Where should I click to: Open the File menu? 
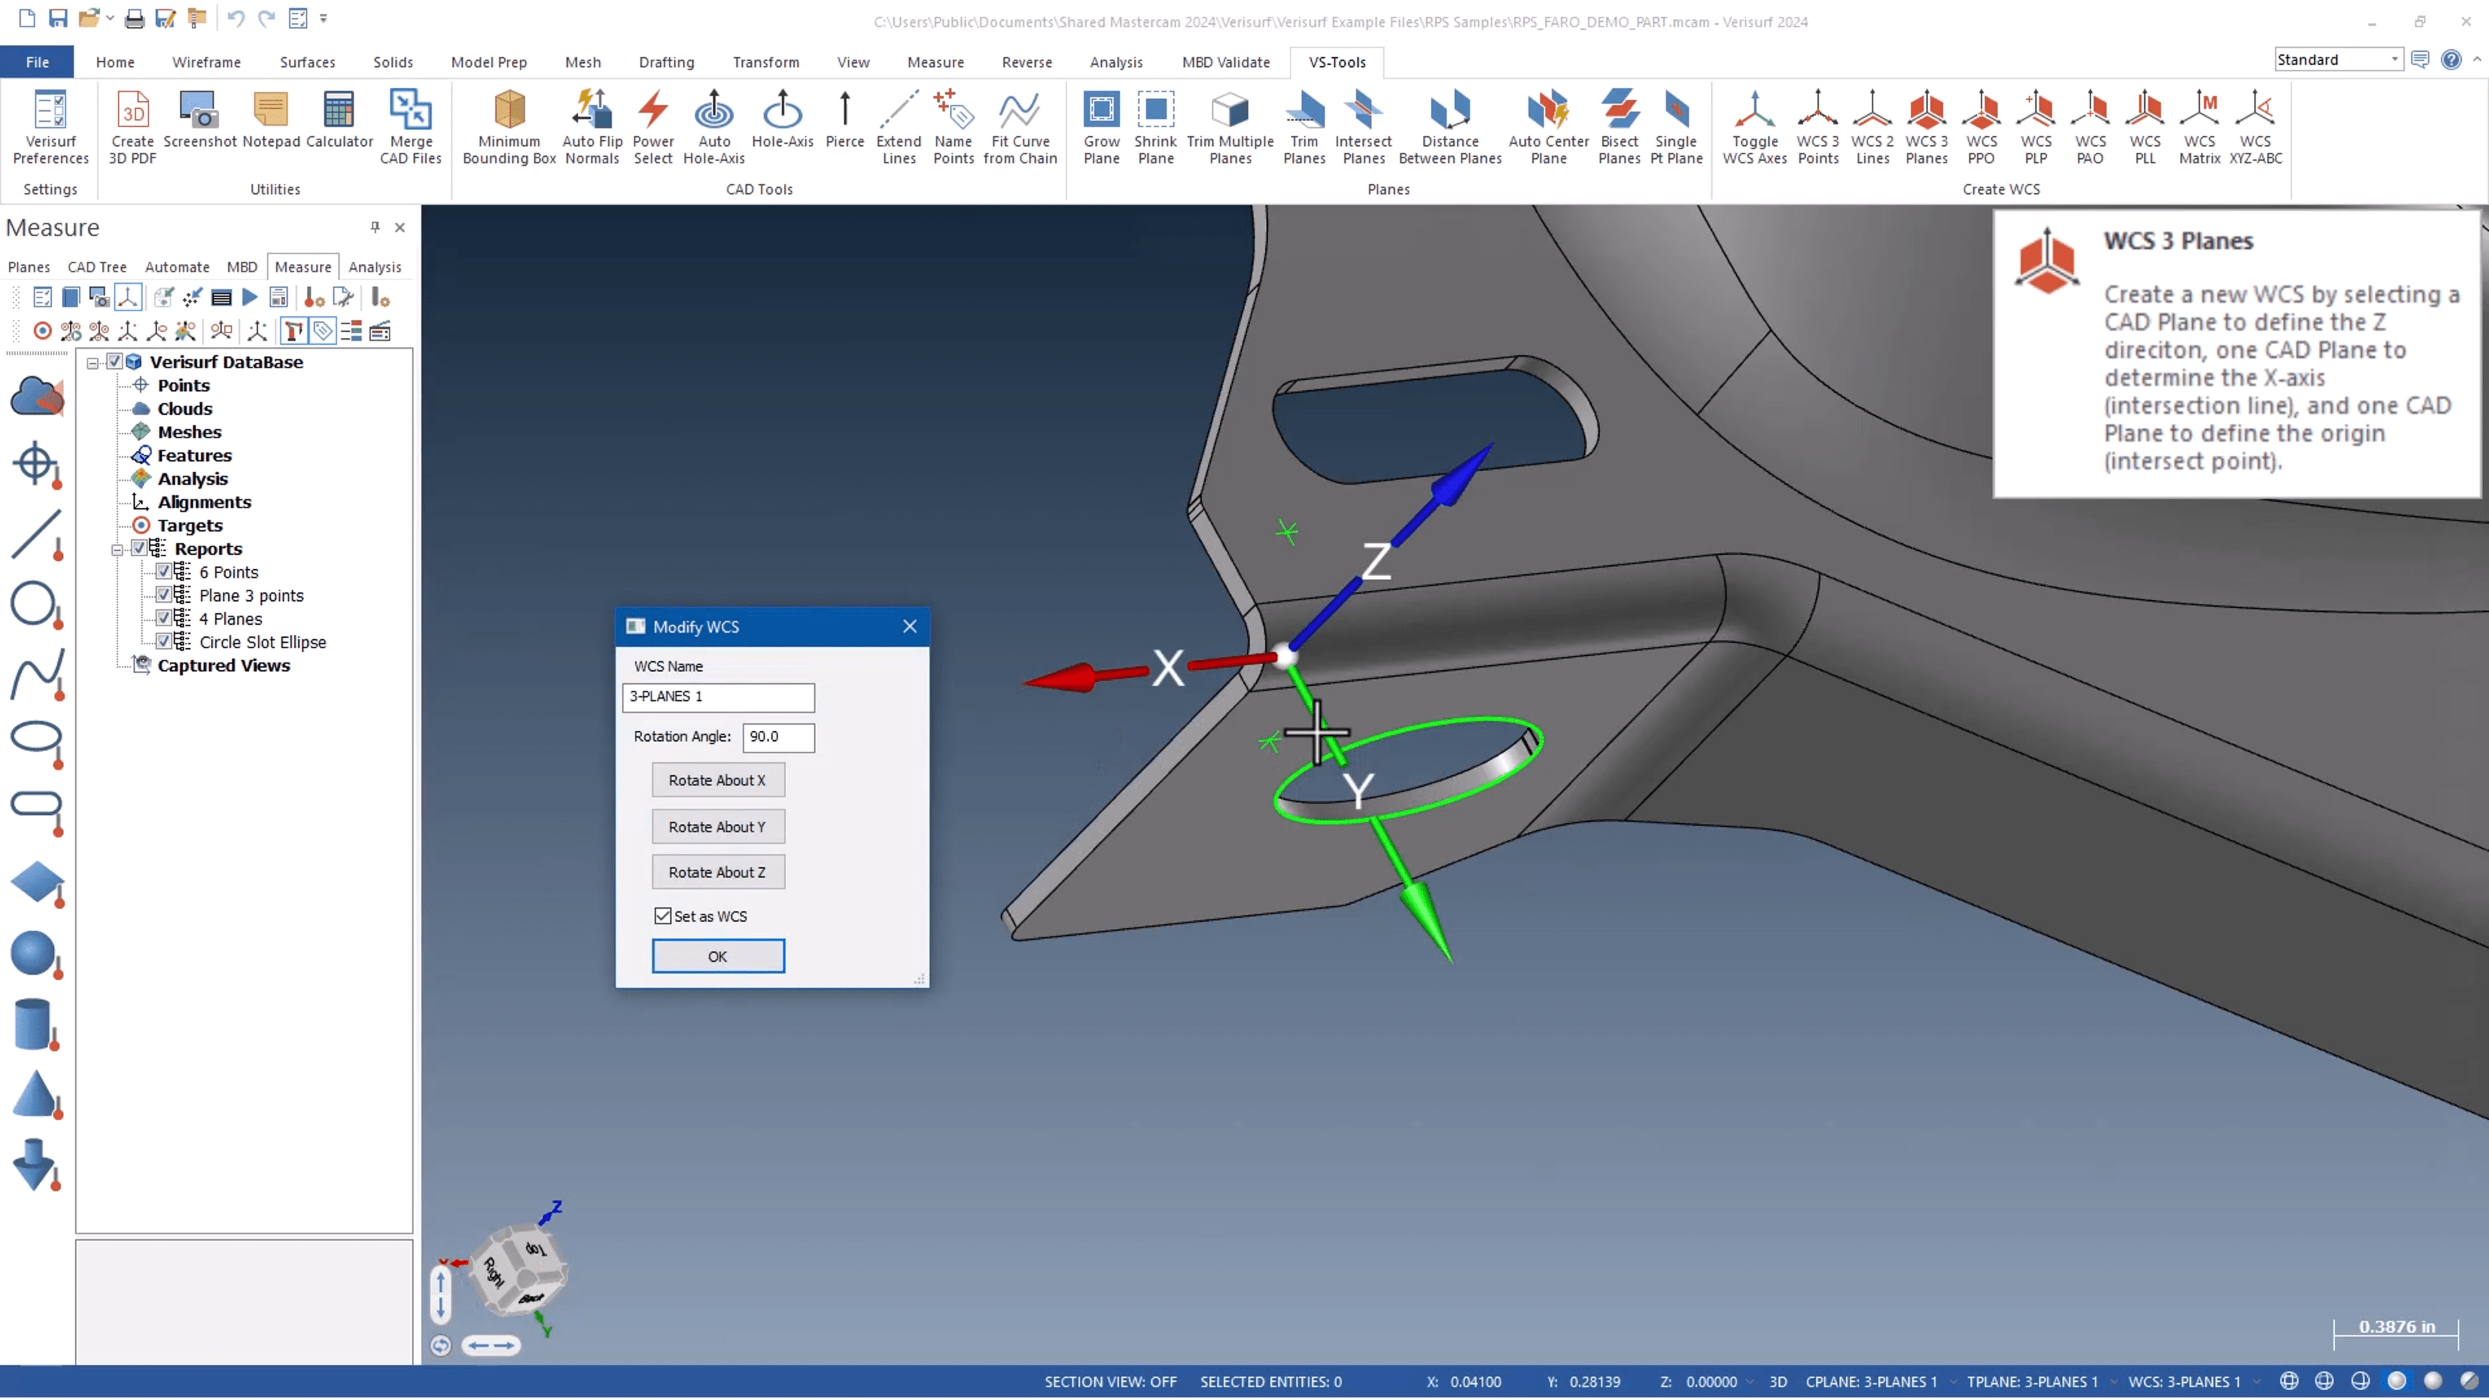[37, 62]
